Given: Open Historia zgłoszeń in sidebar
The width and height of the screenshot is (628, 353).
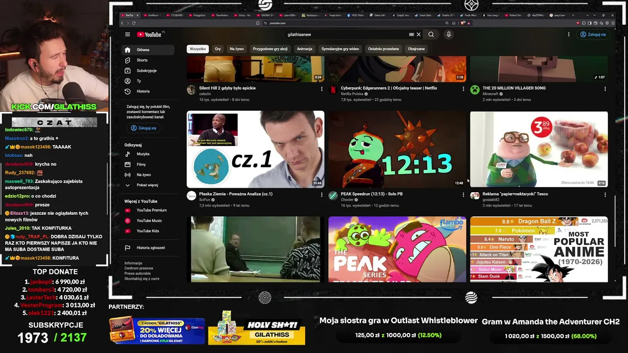Looking at the screenshot, I should coord(148,248).
